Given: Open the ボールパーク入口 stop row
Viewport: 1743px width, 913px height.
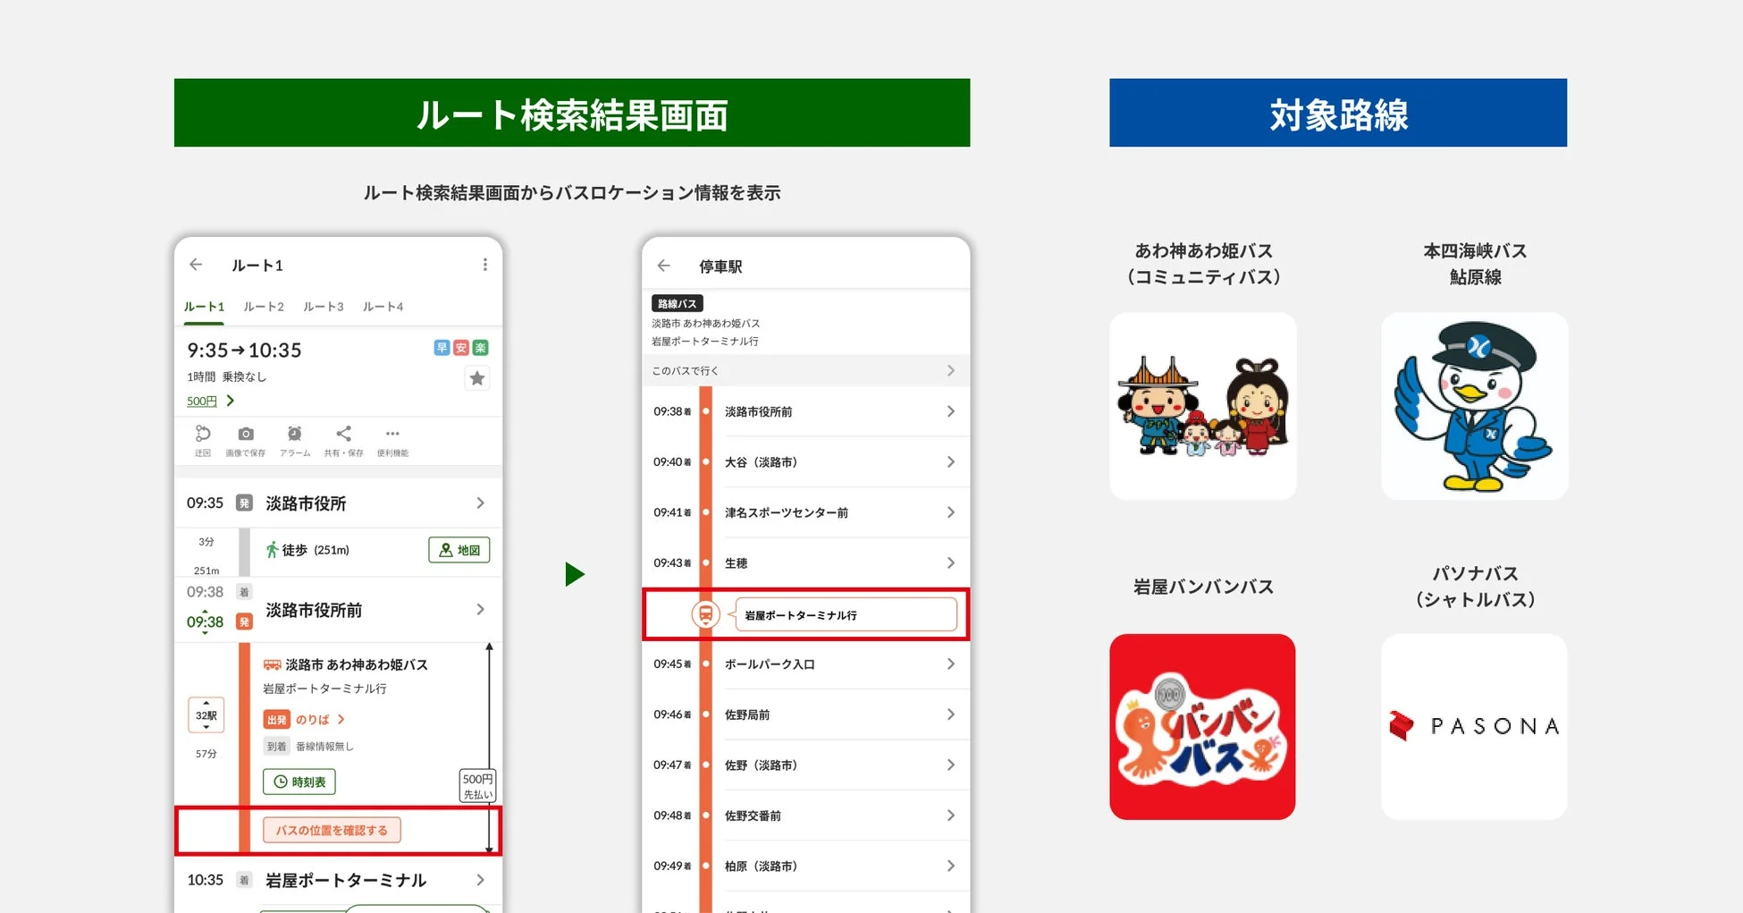Looking at the screenshot, I should tap(805, 664).
